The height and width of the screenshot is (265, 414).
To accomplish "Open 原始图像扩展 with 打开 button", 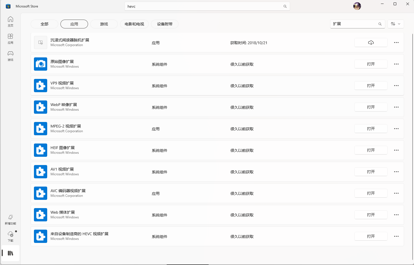I will point(371,64).
